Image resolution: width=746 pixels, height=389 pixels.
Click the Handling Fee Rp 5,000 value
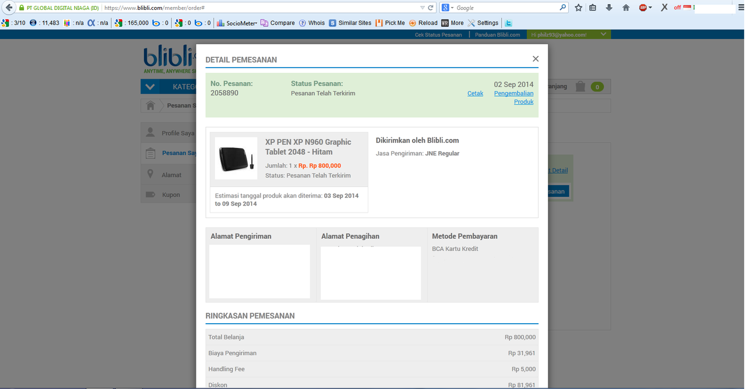523,369
